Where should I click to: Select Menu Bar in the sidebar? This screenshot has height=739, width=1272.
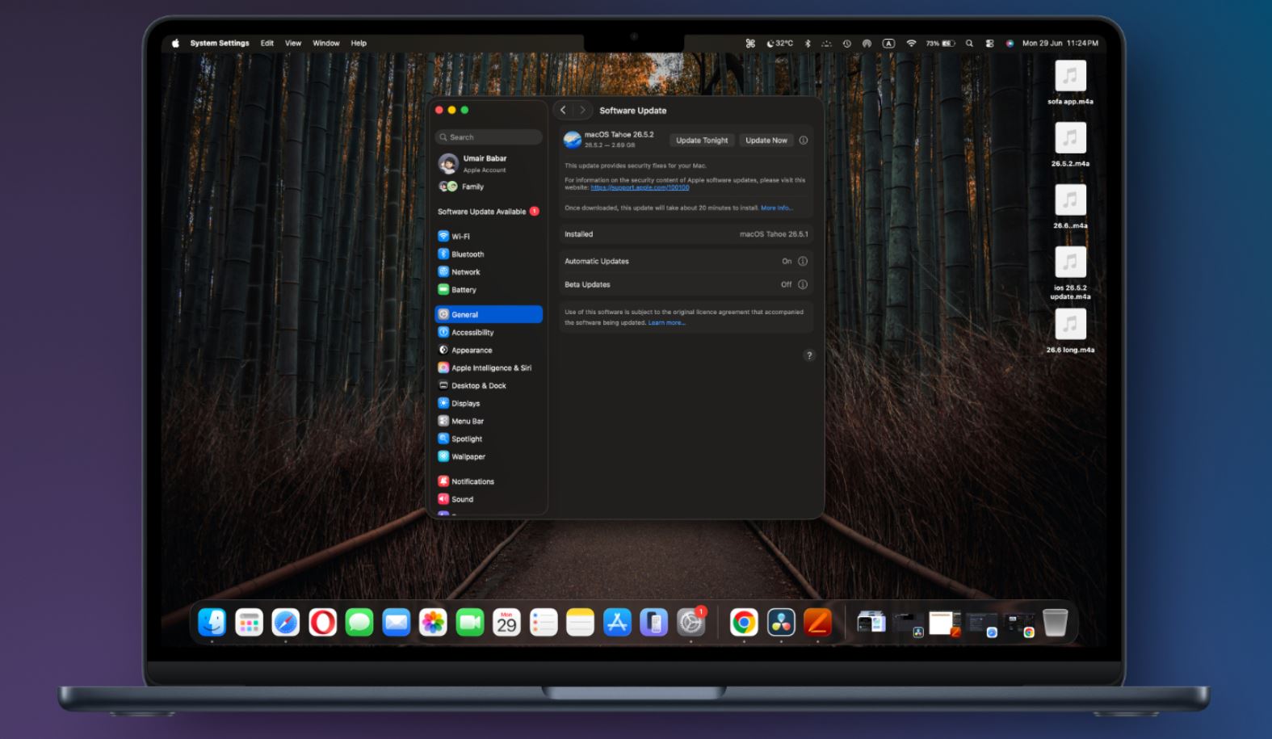point(489,421)
